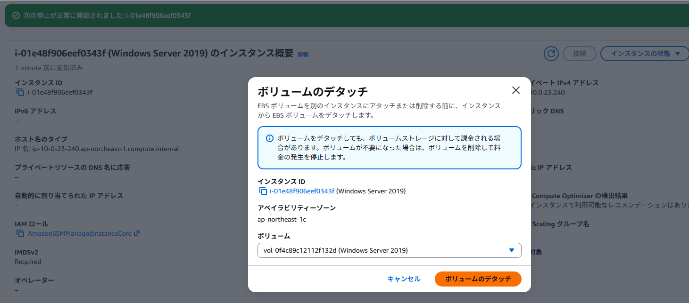
Task: Click copy icon beside AmazonSSMManagedInstanceCore
Action: (x=20, y=233)
